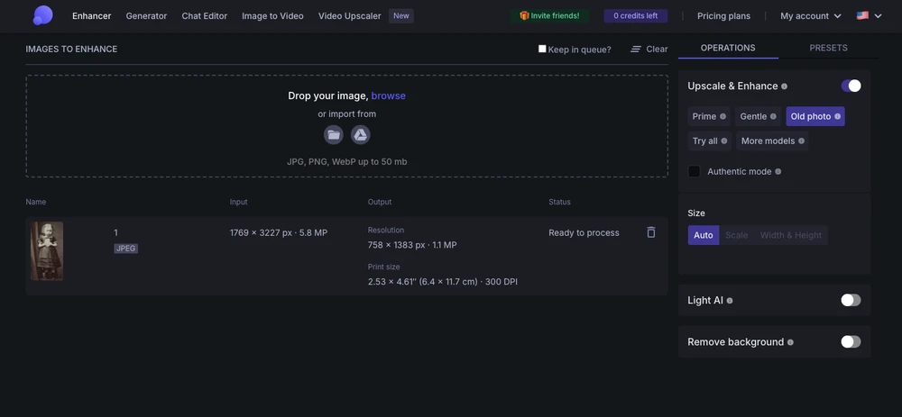
Task: Enable the Light AI switch
Action: (851, 300)
